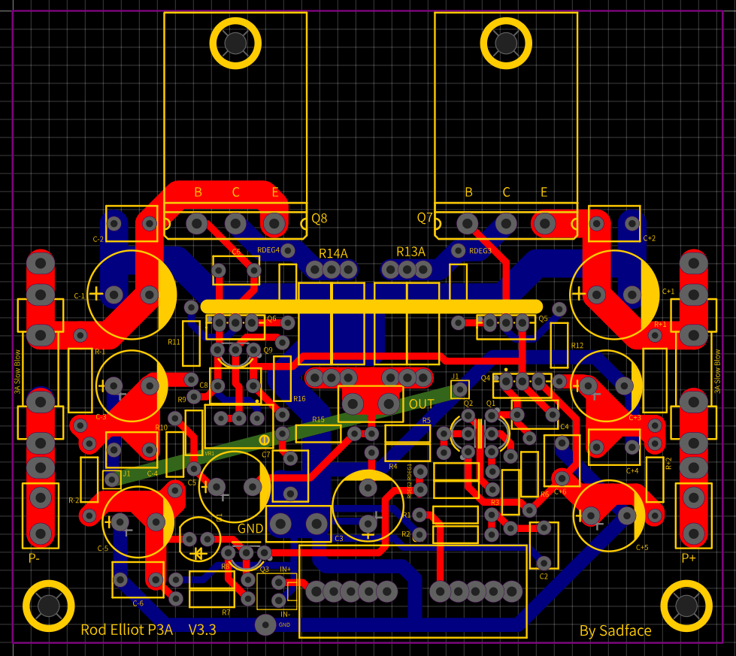Viewport: 736px width, 656px height.
Task: Click Q8's heatsink mounting hole
Action: point(235,44)
